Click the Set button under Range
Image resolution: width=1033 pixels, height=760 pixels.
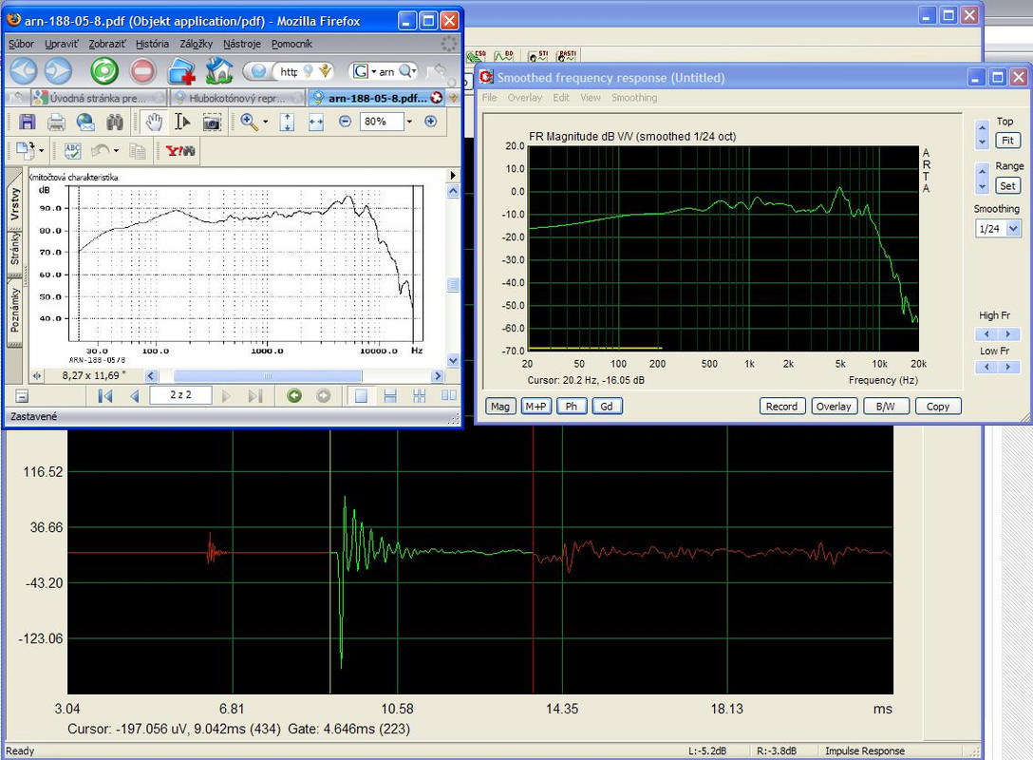pyautogui.click(x=1008, y=185)
